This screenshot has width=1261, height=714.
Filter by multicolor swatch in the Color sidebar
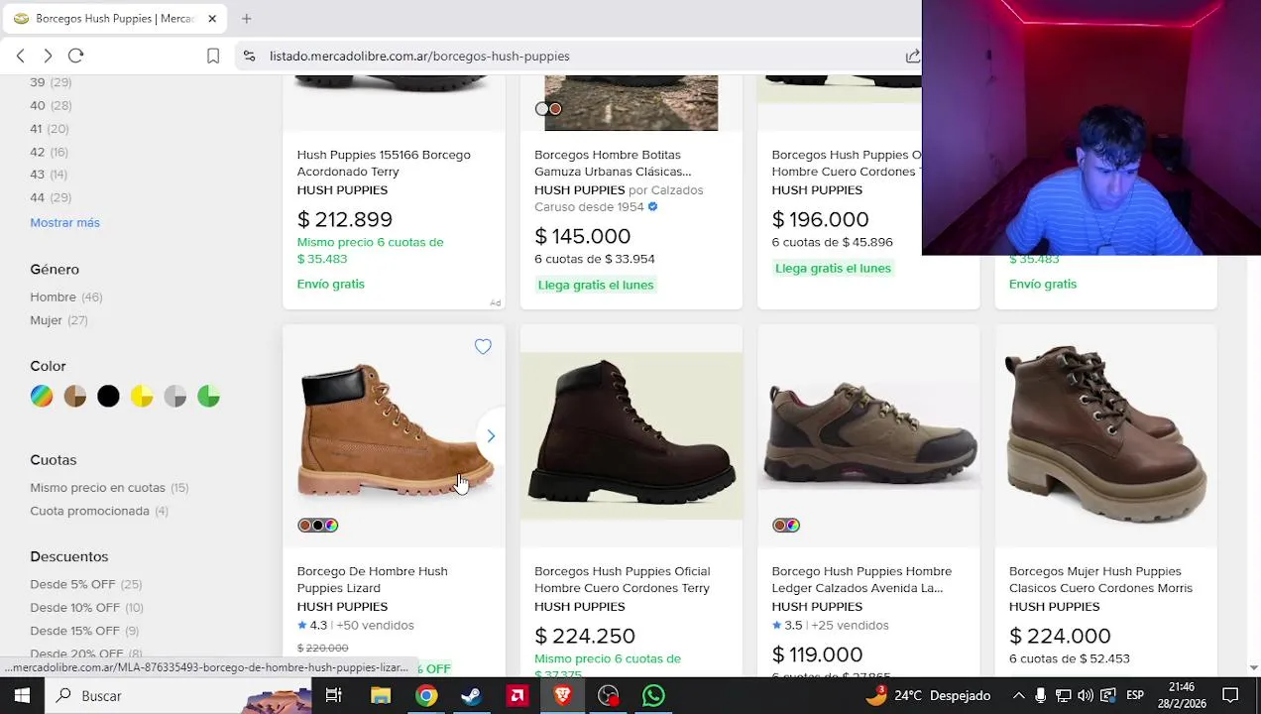coord(42,397)
